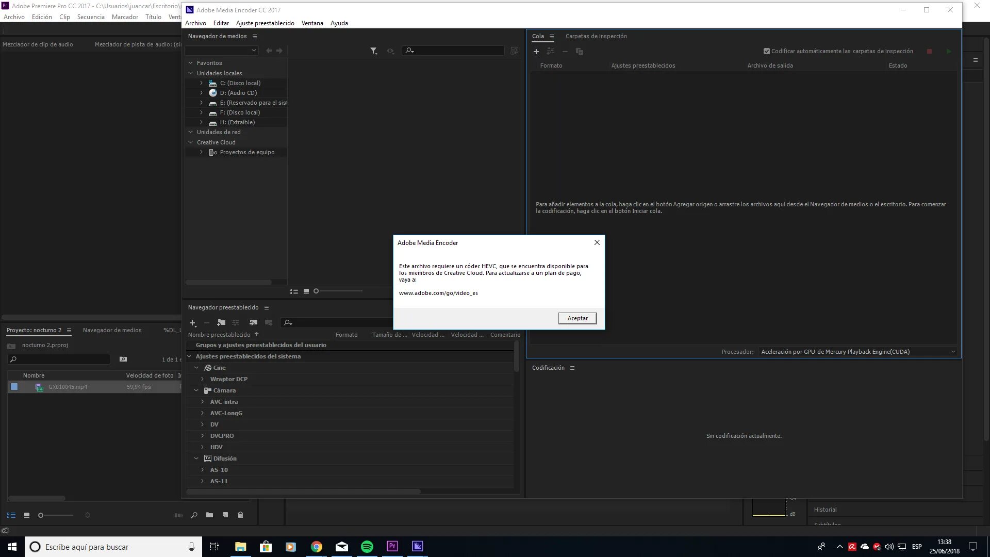Click the Start queue icon
This screenshot has width=990, height=557.
[x=949, y=51]
